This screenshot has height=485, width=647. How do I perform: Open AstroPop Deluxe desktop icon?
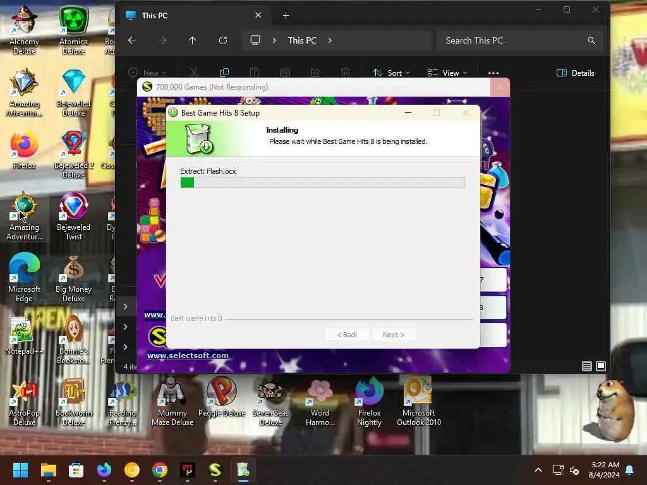click(x=24, y=402)
